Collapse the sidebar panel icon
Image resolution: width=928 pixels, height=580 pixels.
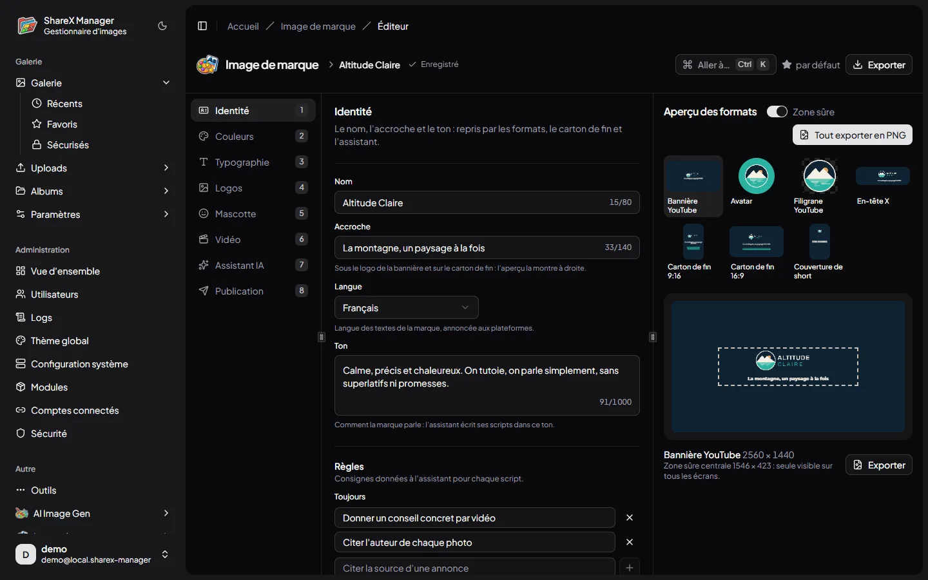[202, 26]
